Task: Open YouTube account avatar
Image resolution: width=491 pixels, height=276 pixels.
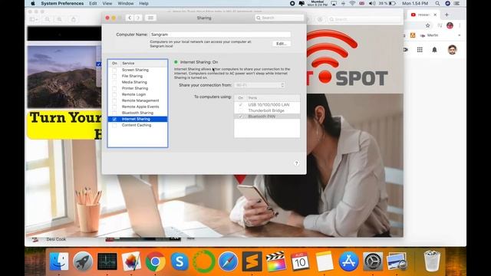Action: [x=452, y=49]
